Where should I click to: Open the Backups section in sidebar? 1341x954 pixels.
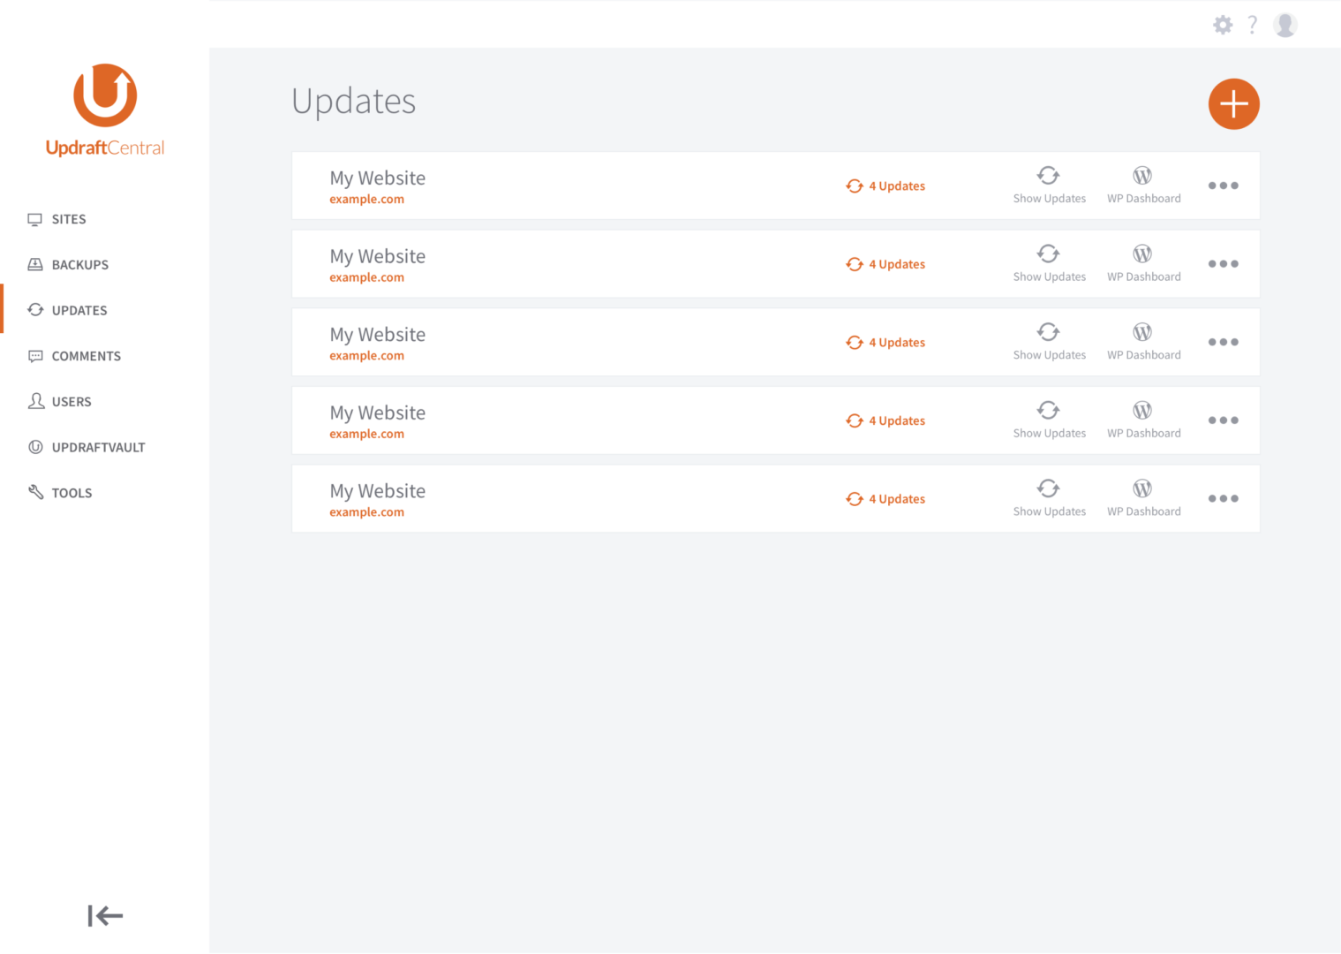coord(79,264)
